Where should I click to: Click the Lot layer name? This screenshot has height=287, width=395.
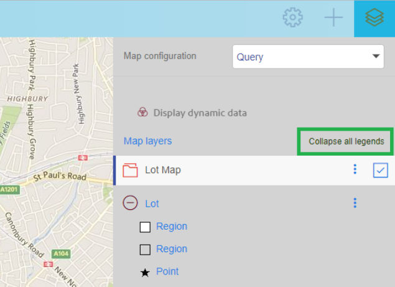[152, 204]
